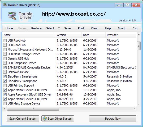Open the Home menu
This screenshot has width=143, height=127.
pos(9,28)
